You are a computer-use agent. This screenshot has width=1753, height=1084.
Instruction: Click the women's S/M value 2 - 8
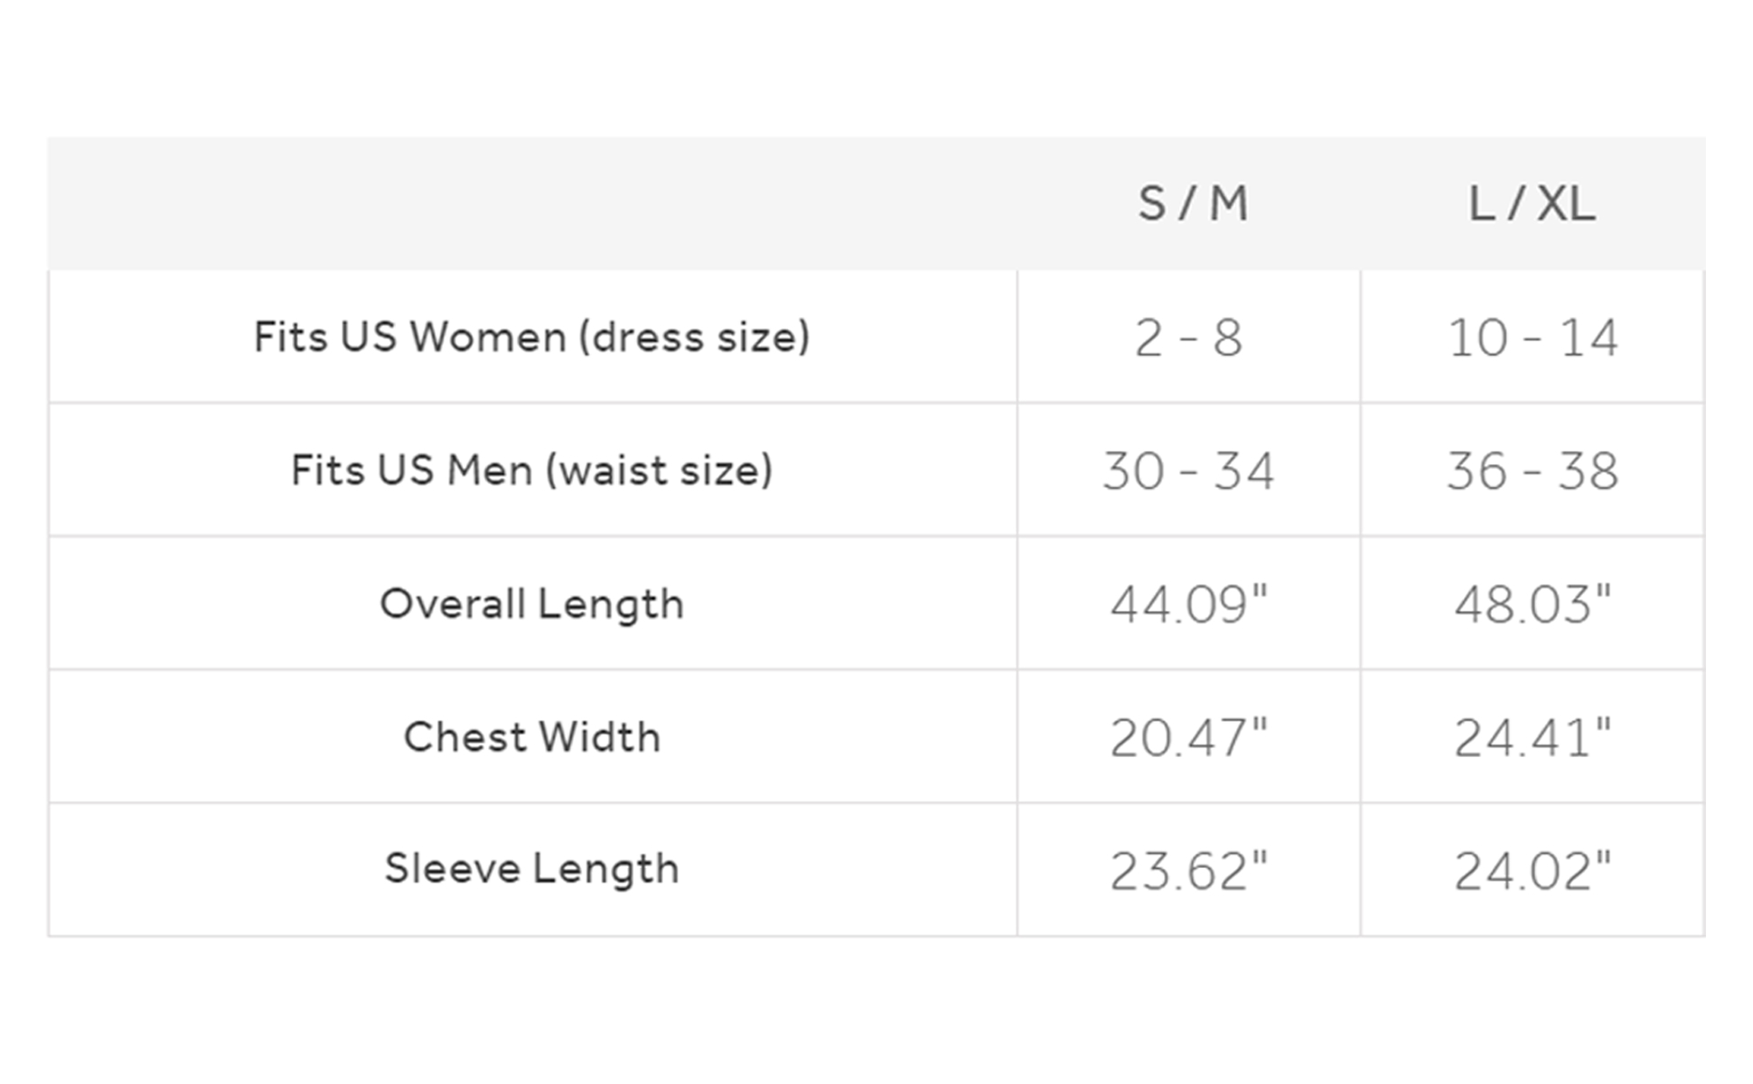1188,338
